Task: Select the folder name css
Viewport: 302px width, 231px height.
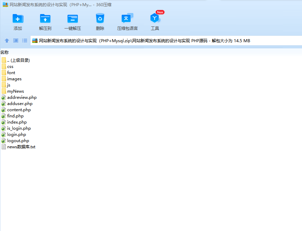Action: pos(10,67)
